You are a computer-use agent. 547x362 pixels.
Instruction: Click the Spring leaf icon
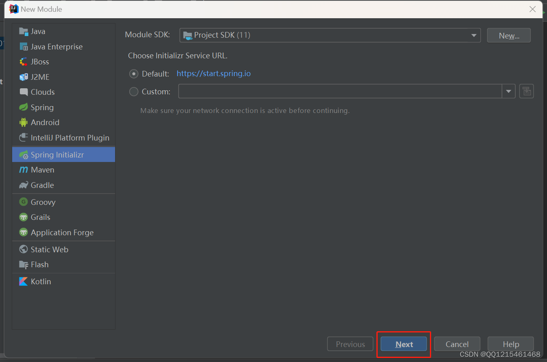pos(24,107)
